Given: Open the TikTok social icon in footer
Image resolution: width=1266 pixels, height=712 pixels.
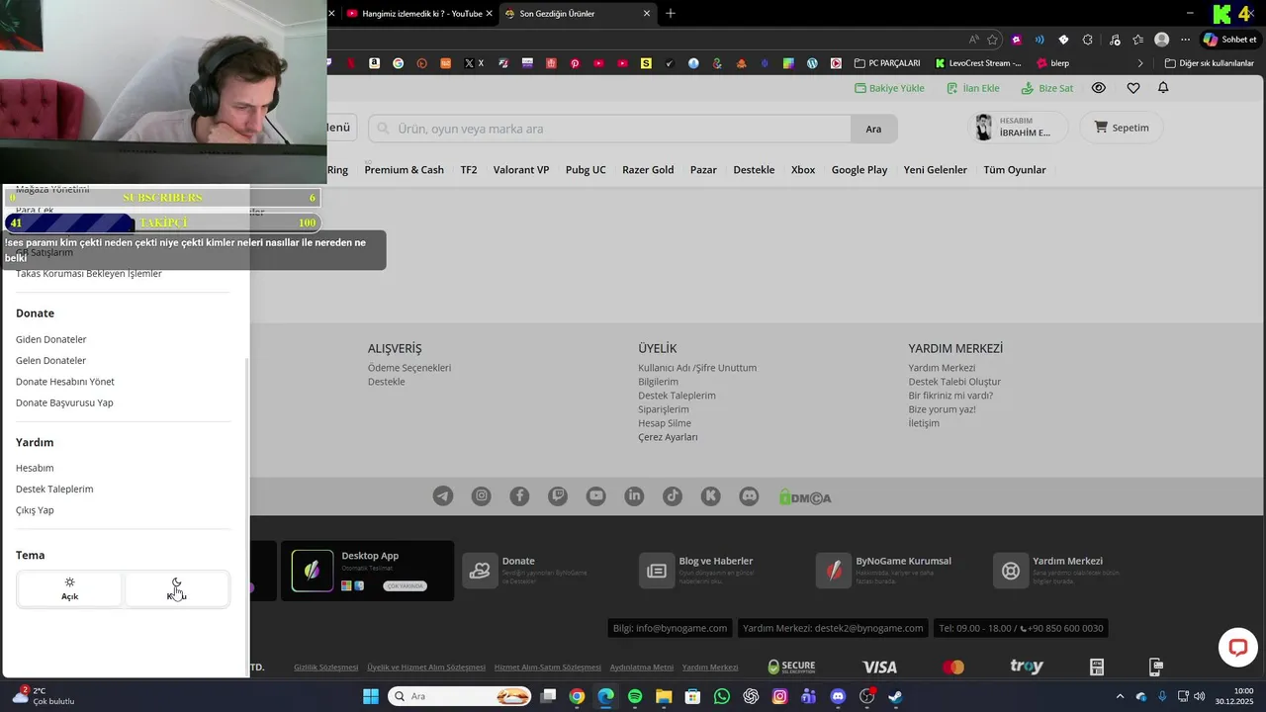Looking at the screenshot, I should pos(673,496).
